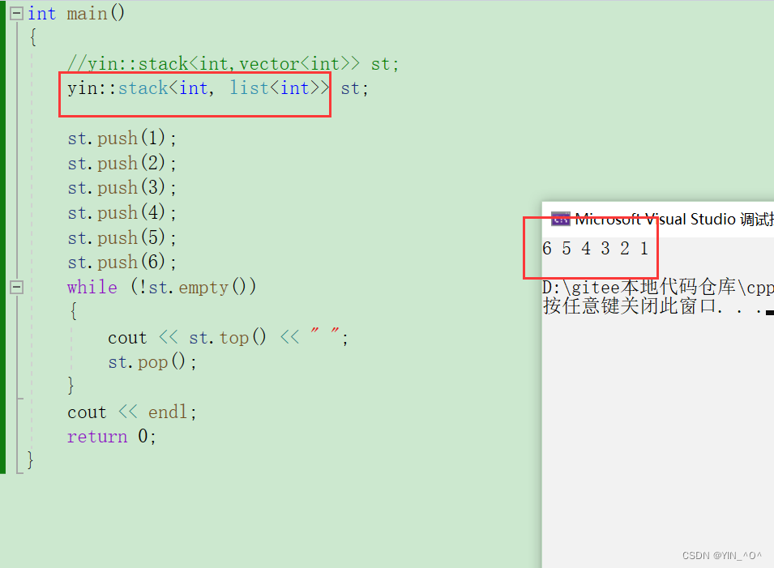Viewport: 774px width, 568px height.
Task: Click the st.push(5) line
Action: coord(122,237)
